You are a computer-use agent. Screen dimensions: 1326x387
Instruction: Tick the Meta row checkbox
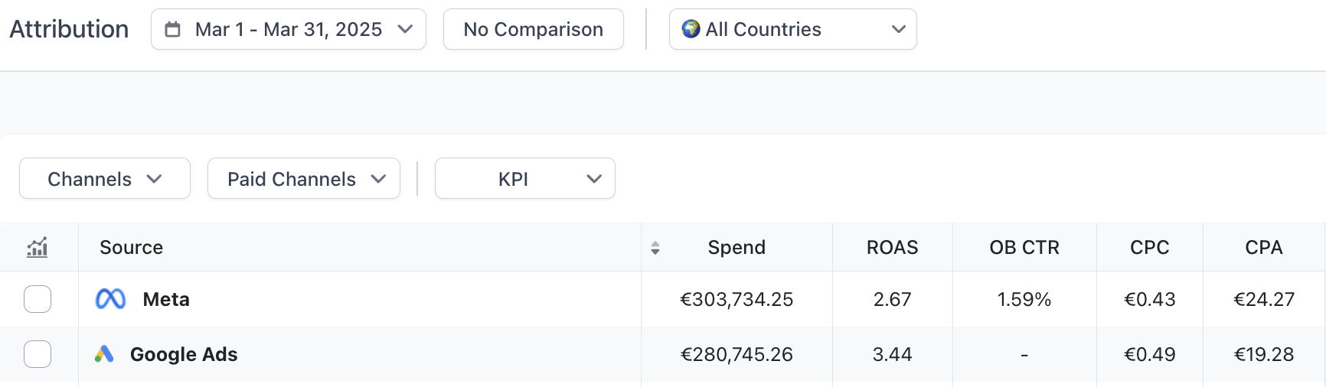coord(38,299)
